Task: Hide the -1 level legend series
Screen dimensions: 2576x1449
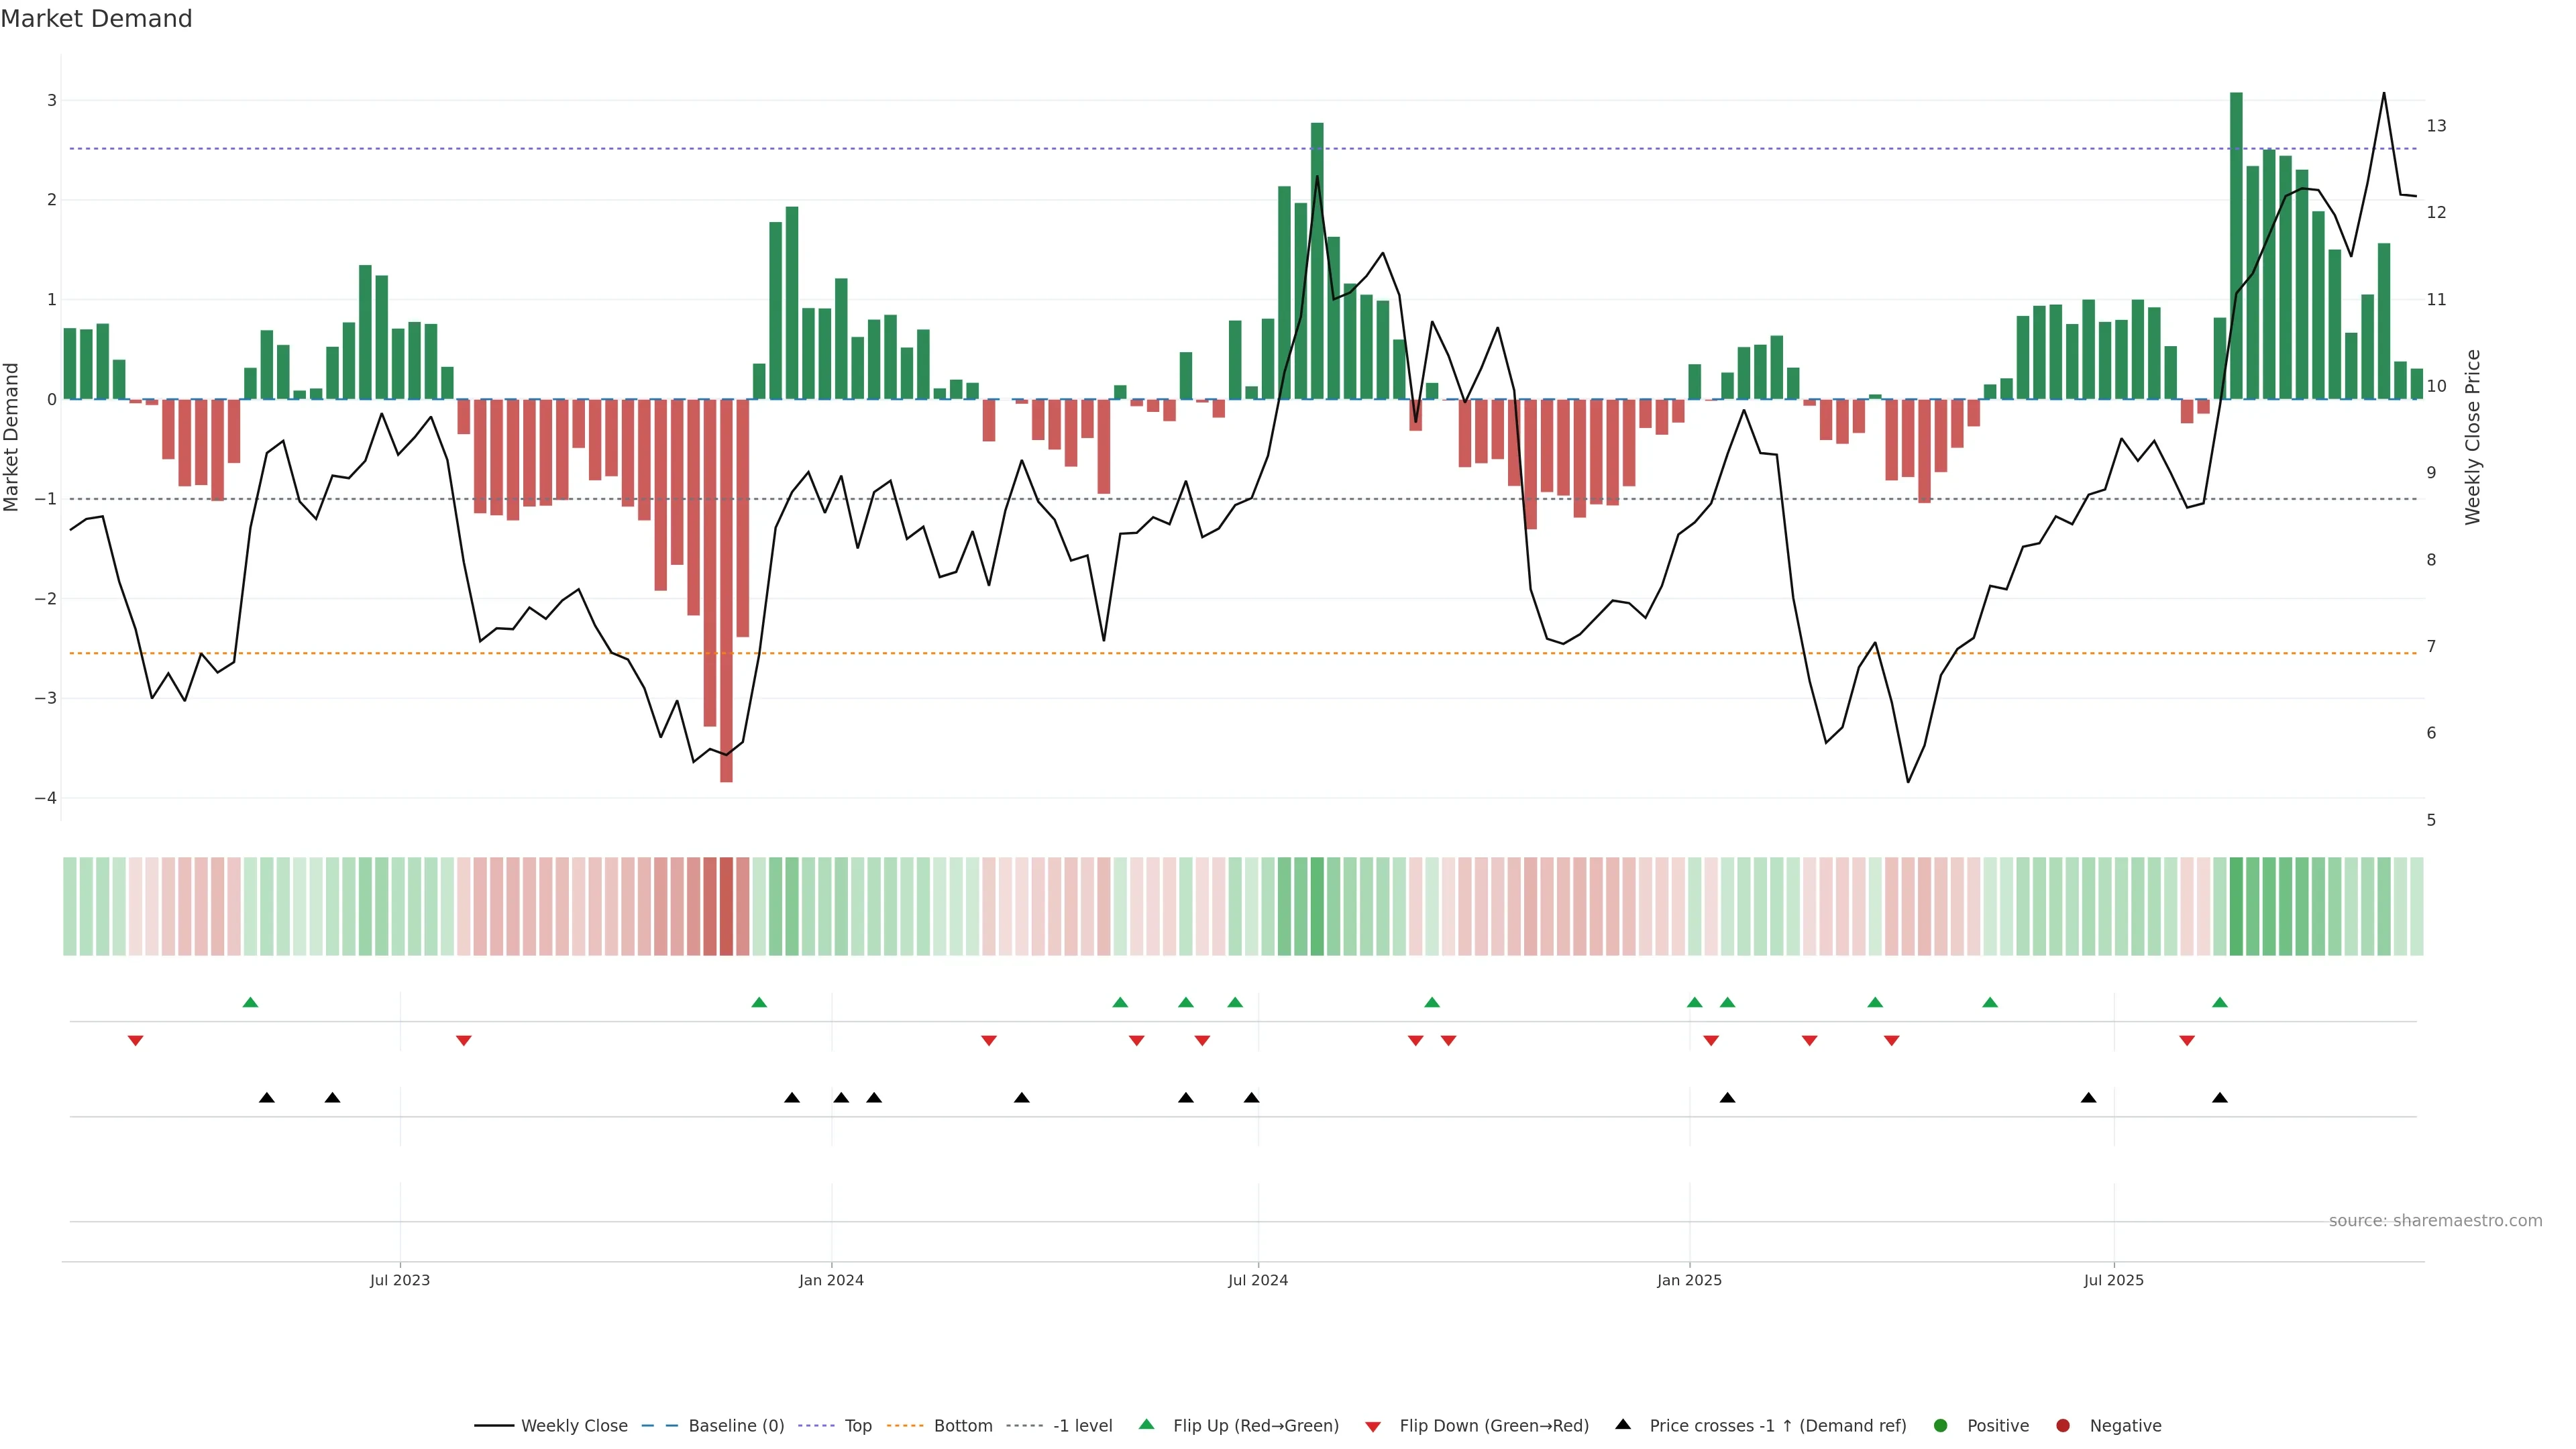Action: pos(1082,1425)
